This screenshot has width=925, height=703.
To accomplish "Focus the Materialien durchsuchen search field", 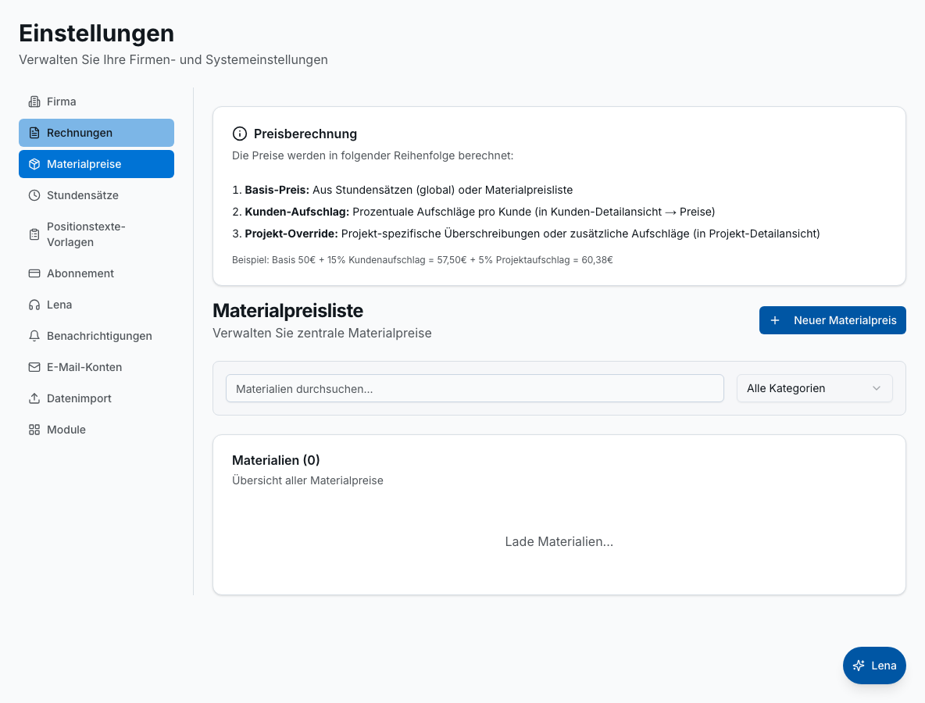I will (475, 389).
